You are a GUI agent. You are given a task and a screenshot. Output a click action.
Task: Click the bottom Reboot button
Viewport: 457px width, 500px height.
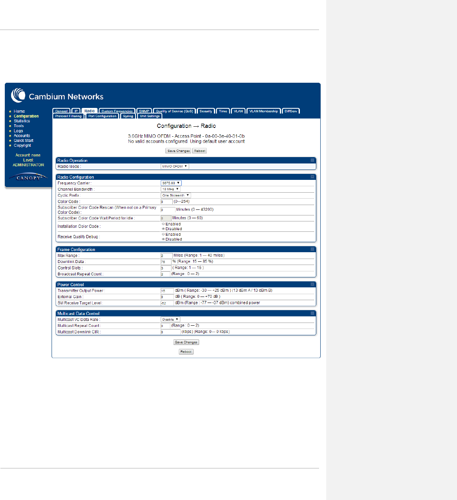[x=186, y=352]
